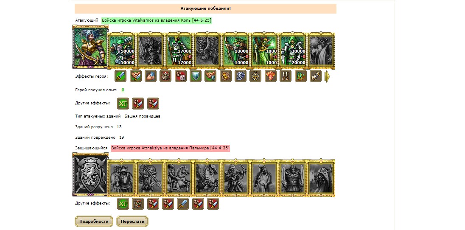The width and height of the screenshot is (465, 230).
Task: Click the castle fortress hero effect icon
Action: [165, 76]
